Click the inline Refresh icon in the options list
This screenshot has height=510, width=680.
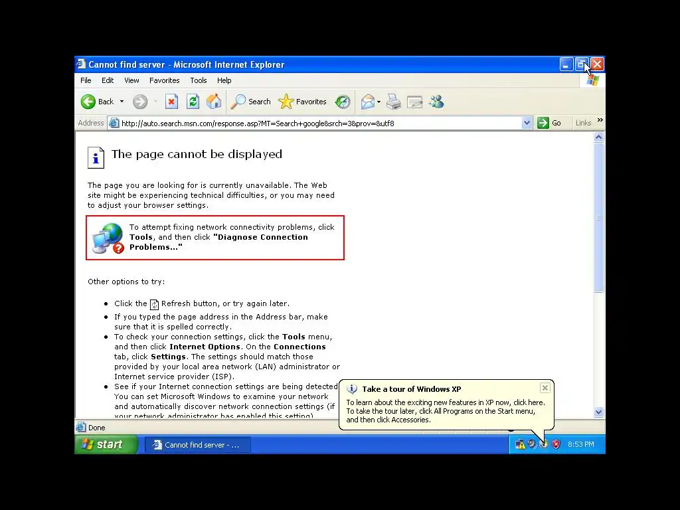click(x=154, y=304)
